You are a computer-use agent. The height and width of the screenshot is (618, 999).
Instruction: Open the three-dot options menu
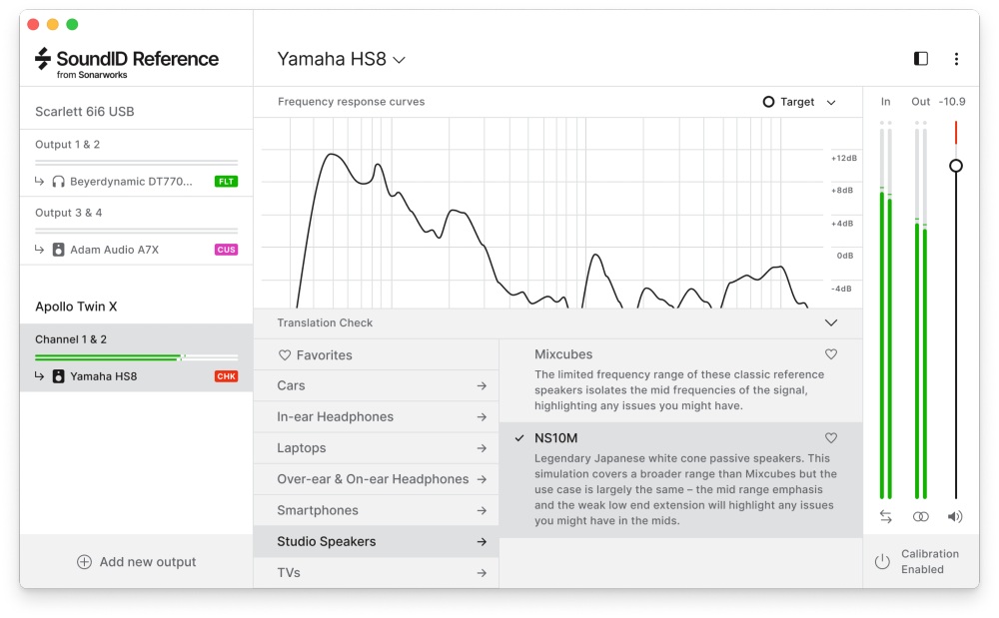click(x=957, y=59)
